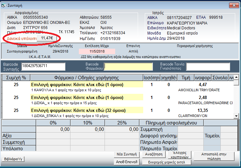This screenshot has width=241, height=168.
Task: Click the Barcode Φαρμάκου yellow field
Action: [x=128, y=66]
